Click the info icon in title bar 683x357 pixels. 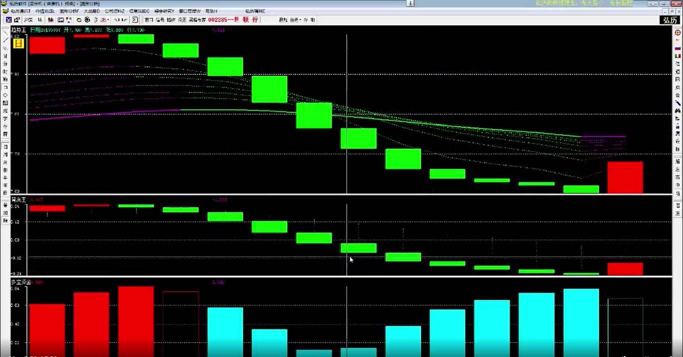coord(410,3)
